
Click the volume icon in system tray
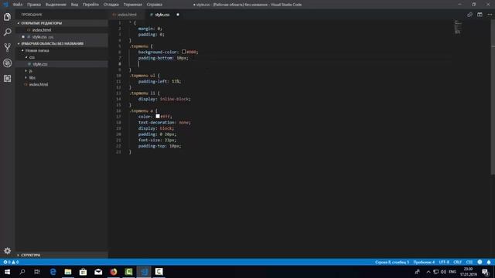click(x=443, y=272)
